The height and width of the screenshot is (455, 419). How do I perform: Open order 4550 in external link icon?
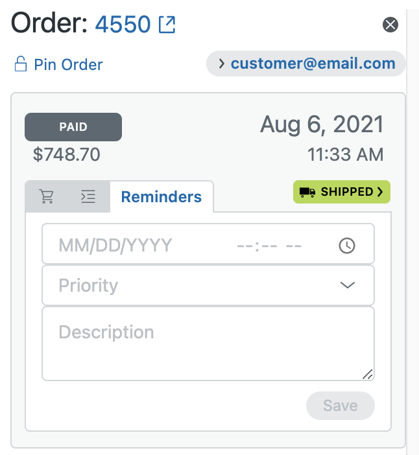click(167, 25)
